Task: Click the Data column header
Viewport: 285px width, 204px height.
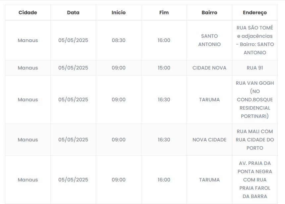Action: tap(73, 13)
